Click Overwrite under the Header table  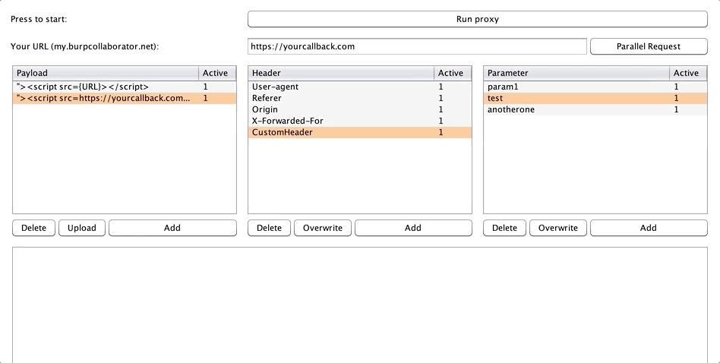tap(323, 228)
